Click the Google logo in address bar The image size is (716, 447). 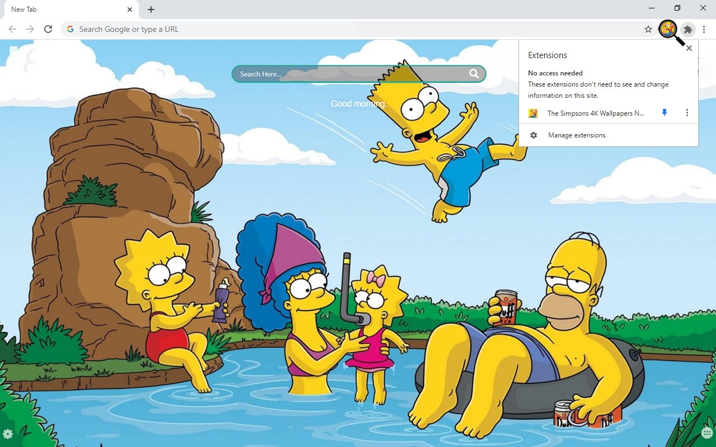point(70,29)
